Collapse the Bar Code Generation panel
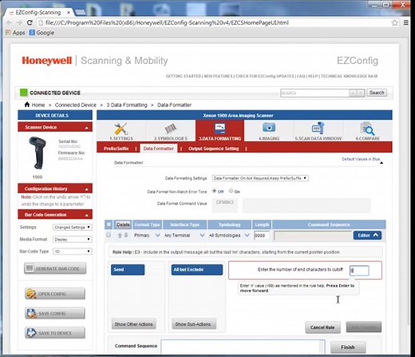 click(86, 215)
